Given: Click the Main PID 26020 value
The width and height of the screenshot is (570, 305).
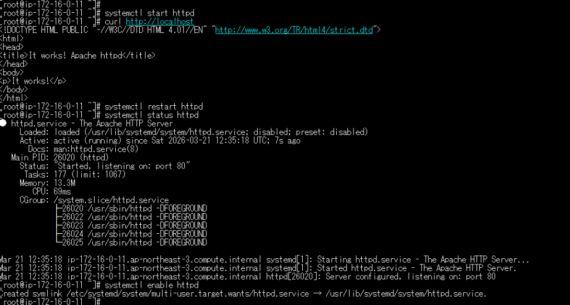Looking at the screenshot, I should 77,158.
